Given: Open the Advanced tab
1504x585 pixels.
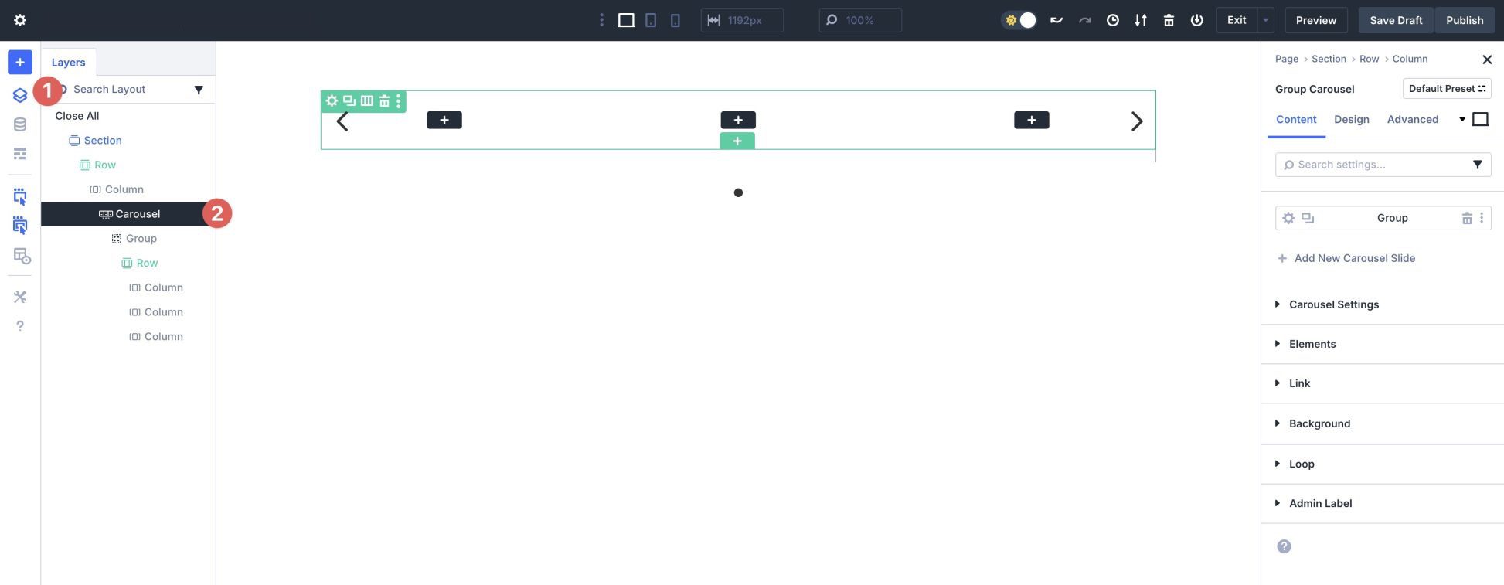Looking at the screenshot, I should (x=1412, y=119).
